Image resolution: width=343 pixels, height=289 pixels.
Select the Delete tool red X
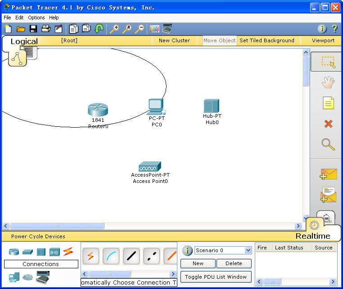point(328,124)
